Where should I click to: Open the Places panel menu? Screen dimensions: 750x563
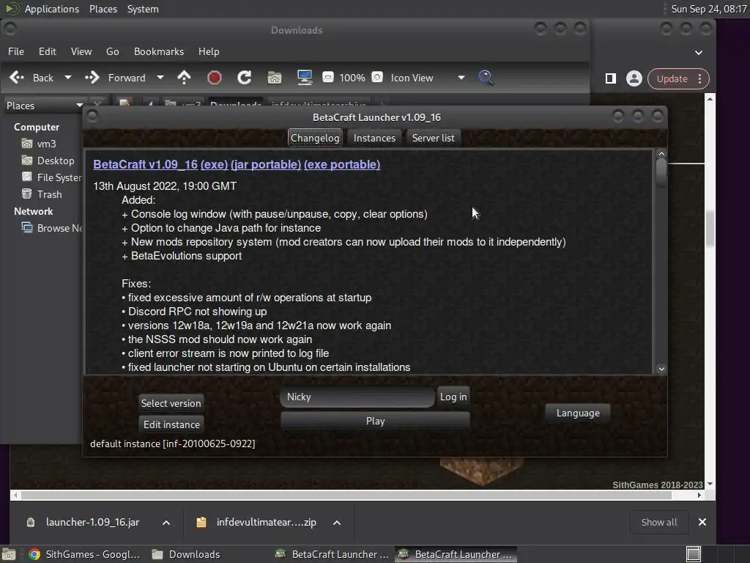point(103,9)
